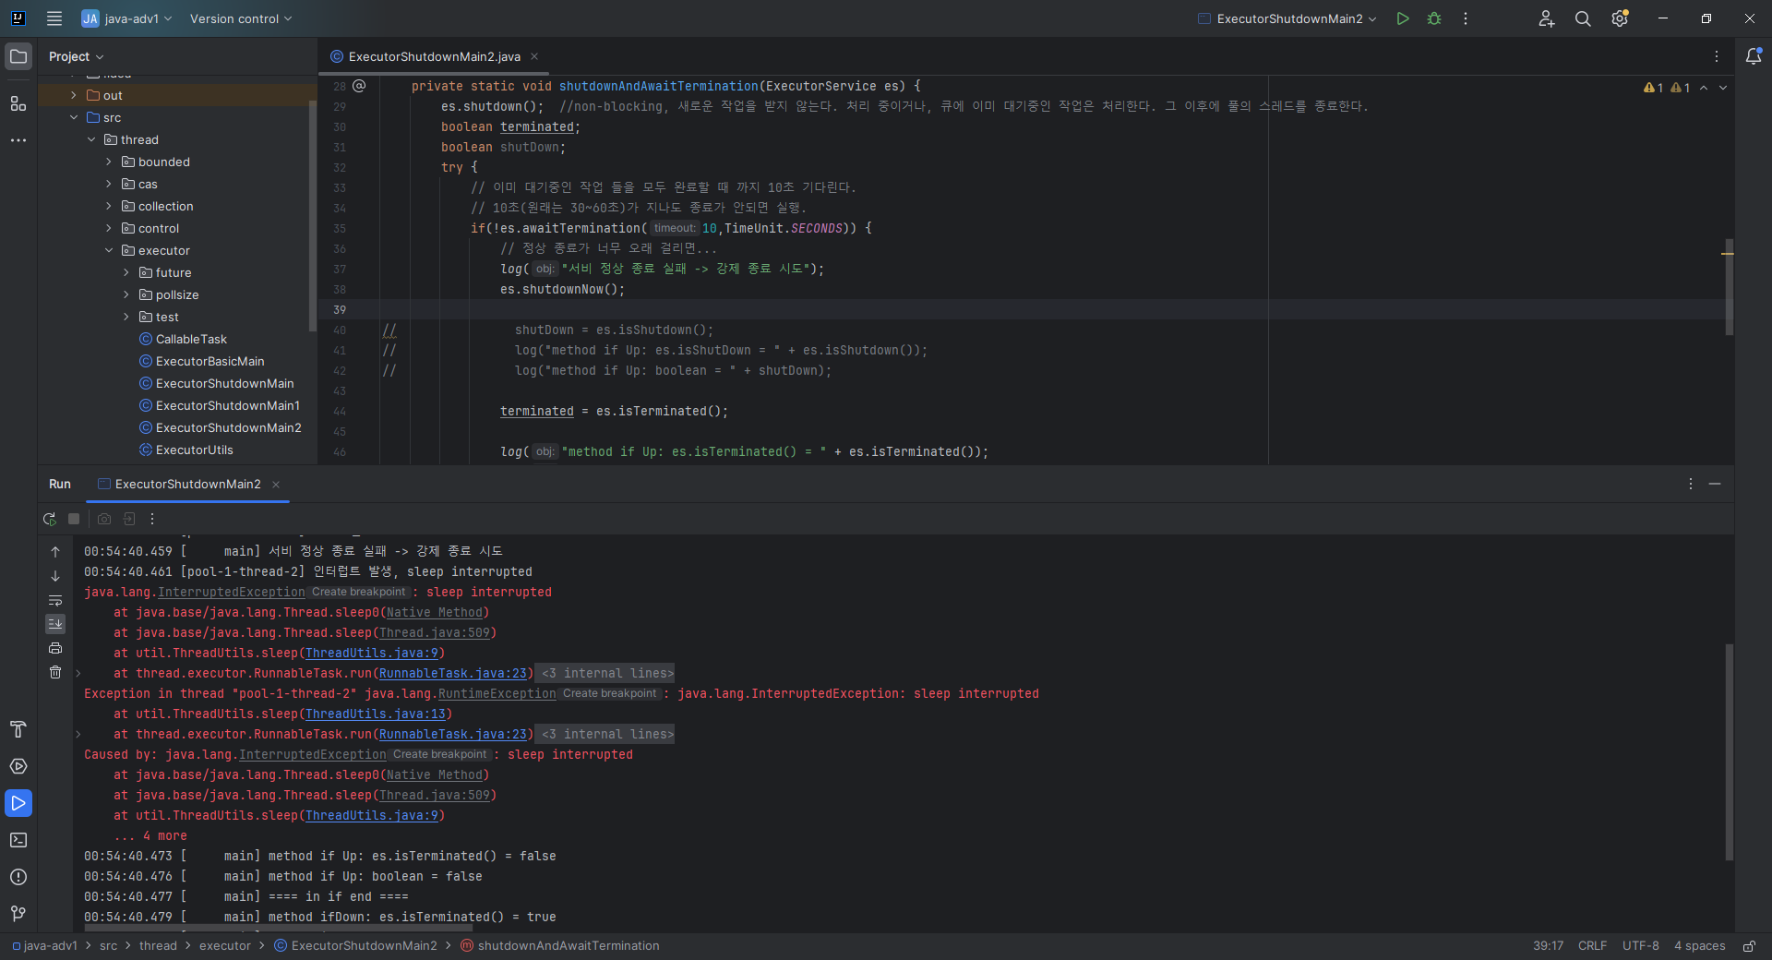Viewport: 1772px width, 960px height.
Task: Click up stack trace arrow
Action: (x=55, y=552)
